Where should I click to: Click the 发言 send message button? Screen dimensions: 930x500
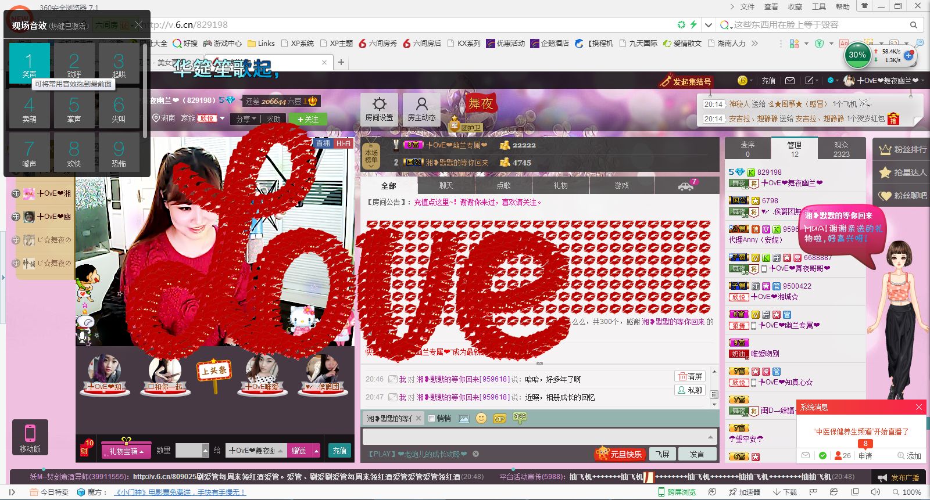(697, 454)
